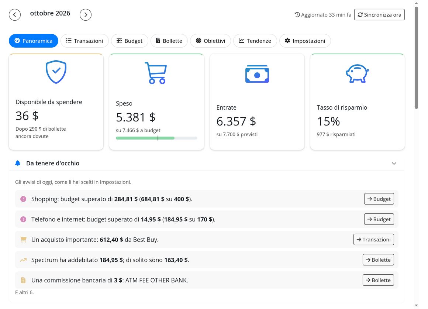
Task: Click the 'ottobre 2026' month label
Action: point(50,13)
